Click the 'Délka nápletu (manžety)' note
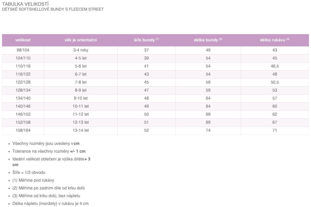This screenshot has width=311, height=207. pos(51,204)
